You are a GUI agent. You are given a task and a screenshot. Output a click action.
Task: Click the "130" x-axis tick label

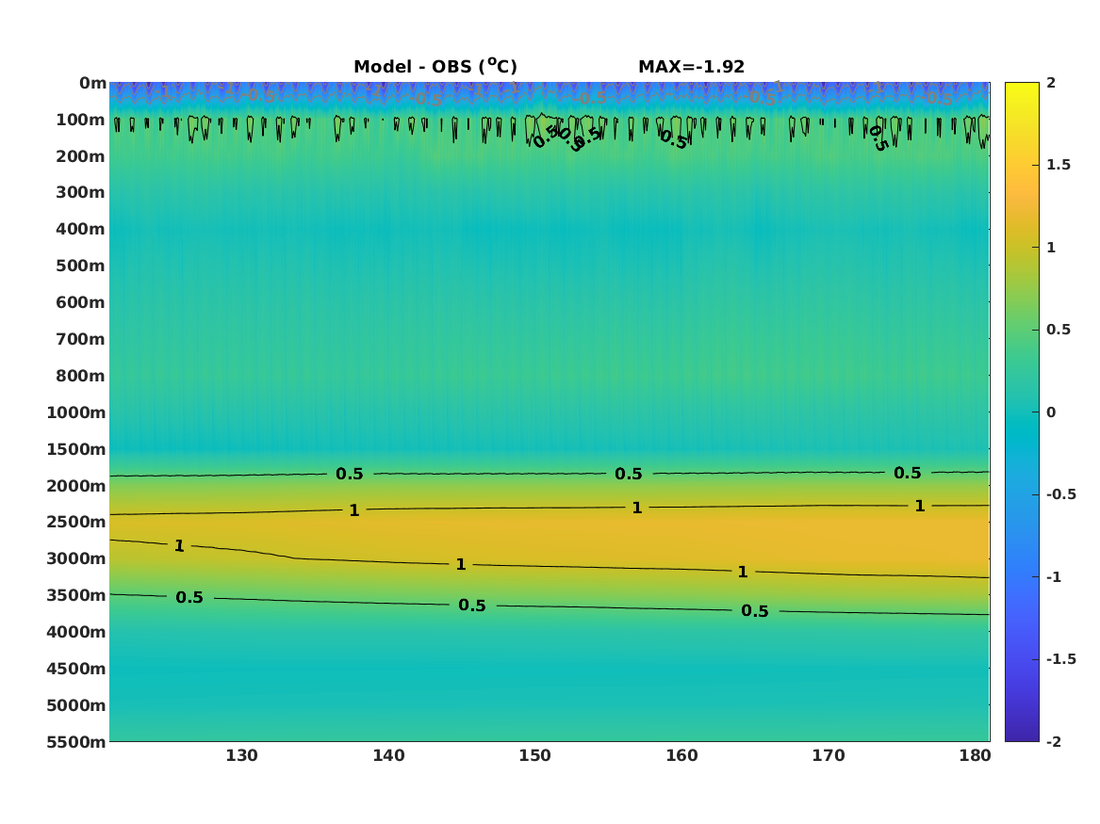(242, 755)
